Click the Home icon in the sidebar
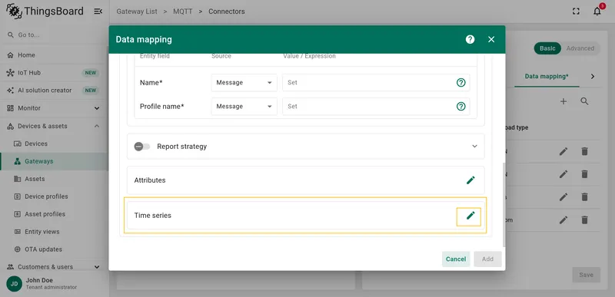This screenshot has width=615, height=297. (x=11, y=55)
